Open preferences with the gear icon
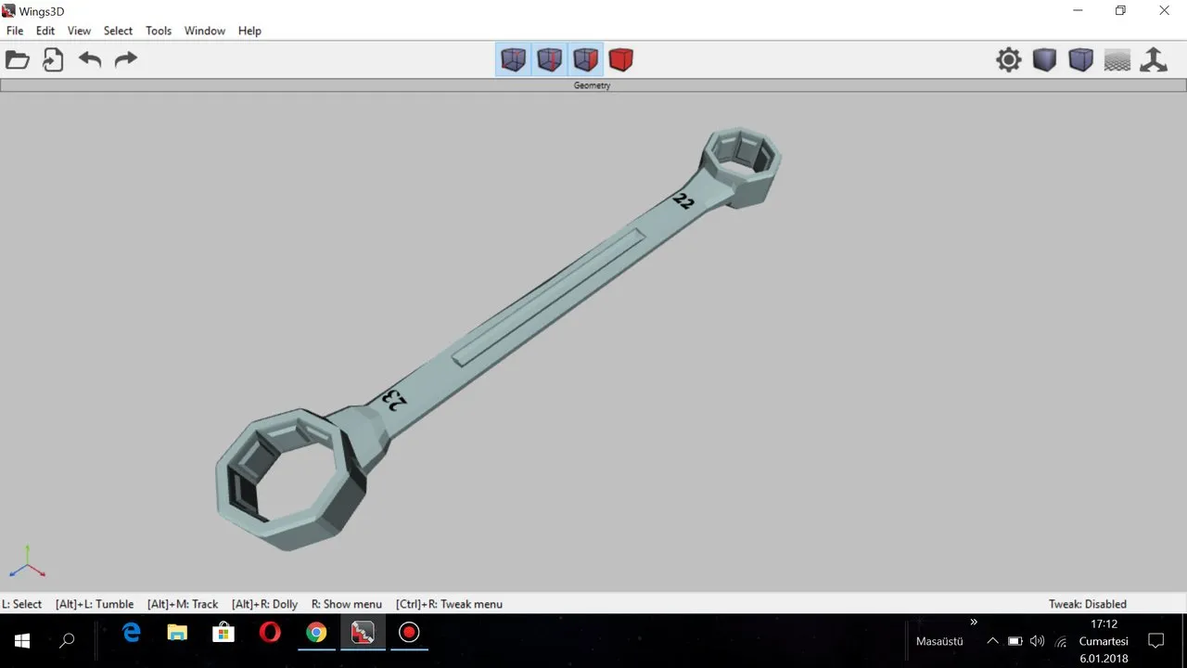Screen dimensions: 1187x668 pos(1009,60)
